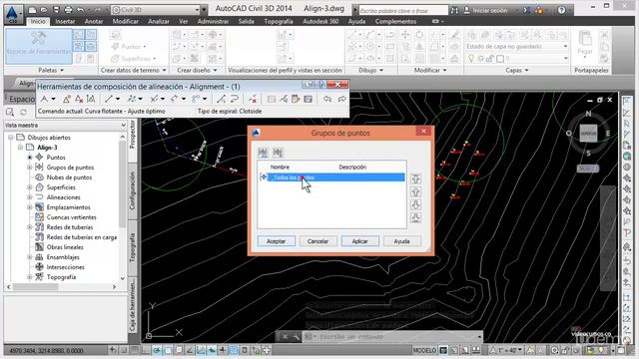Switch to the Topografía side tab
The width and height of the screenshot is (639, 359).
coord(133,247)
